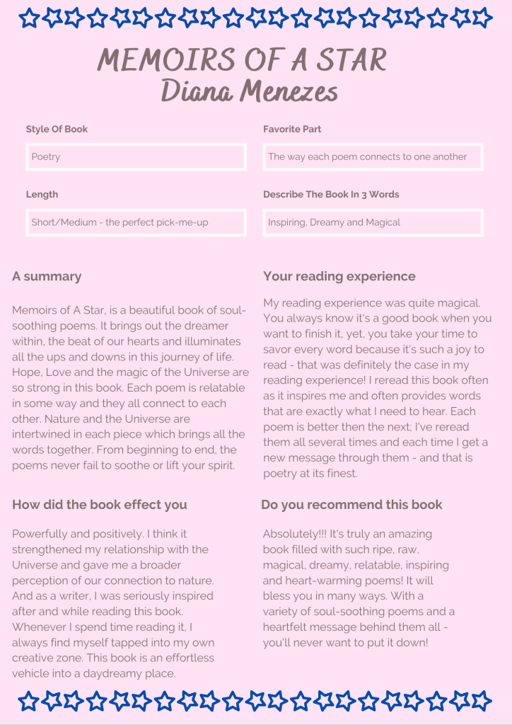Click the last star in the top border
The width and height of the screenshot is (512, 725).
pyautogui.click(x=482, y=17)
